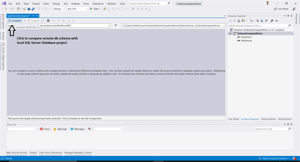The height and width of the screenshot is (162, 300).
Task: Open the File menu
Action: (x=10, y=4)
